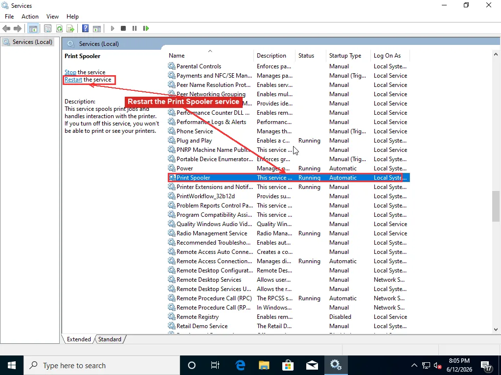The height and width of the screenshot is (375, 501).
Task: Open the Help toolbar icon
Action: (85, 28)
